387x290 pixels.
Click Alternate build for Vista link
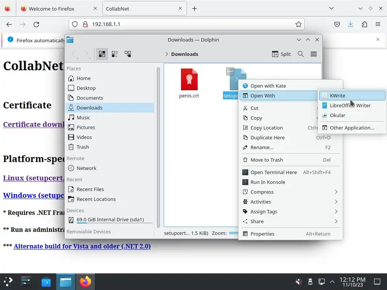pyautogui.click(x=82, y=246)
